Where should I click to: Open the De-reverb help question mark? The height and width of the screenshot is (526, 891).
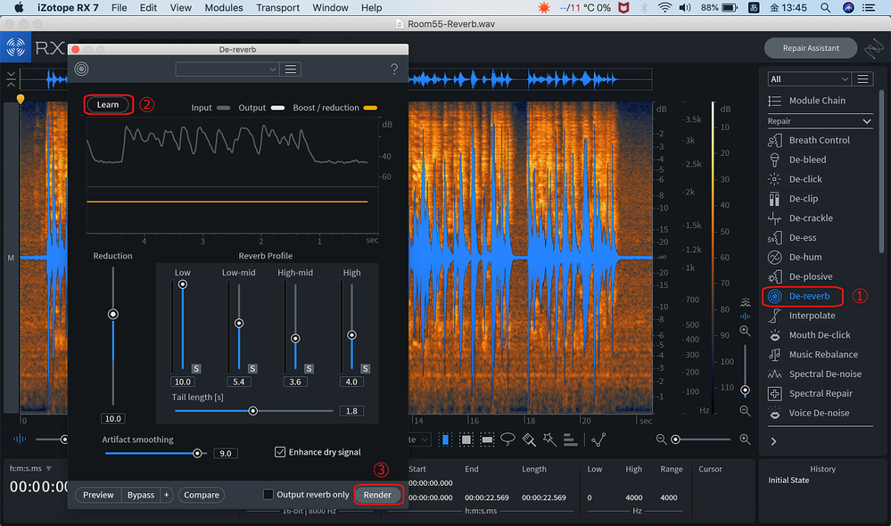pyautogui.click(x=394, y=70)
